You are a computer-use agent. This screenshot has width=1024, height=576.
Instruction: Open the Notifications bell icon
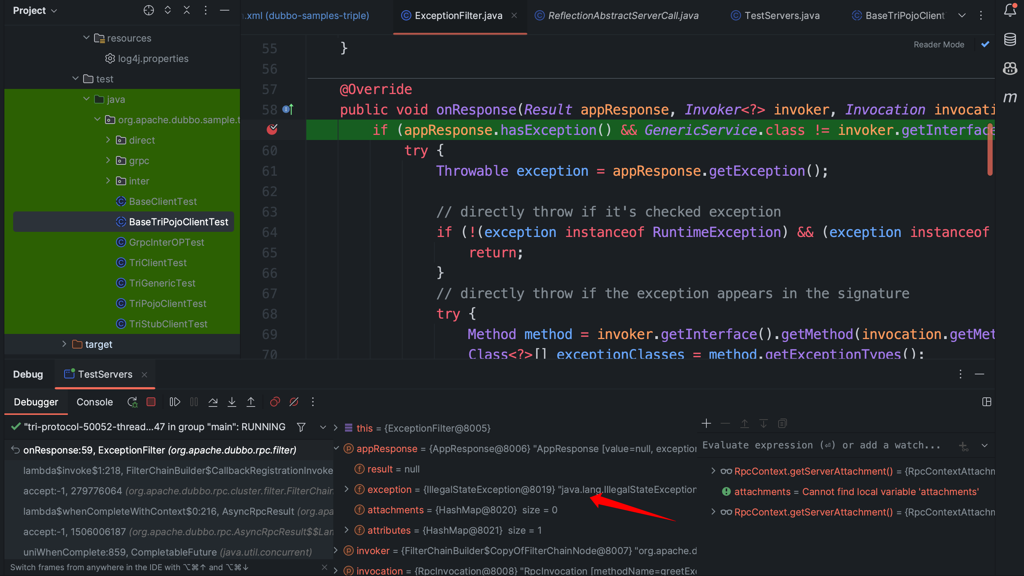click(1010, 10)
